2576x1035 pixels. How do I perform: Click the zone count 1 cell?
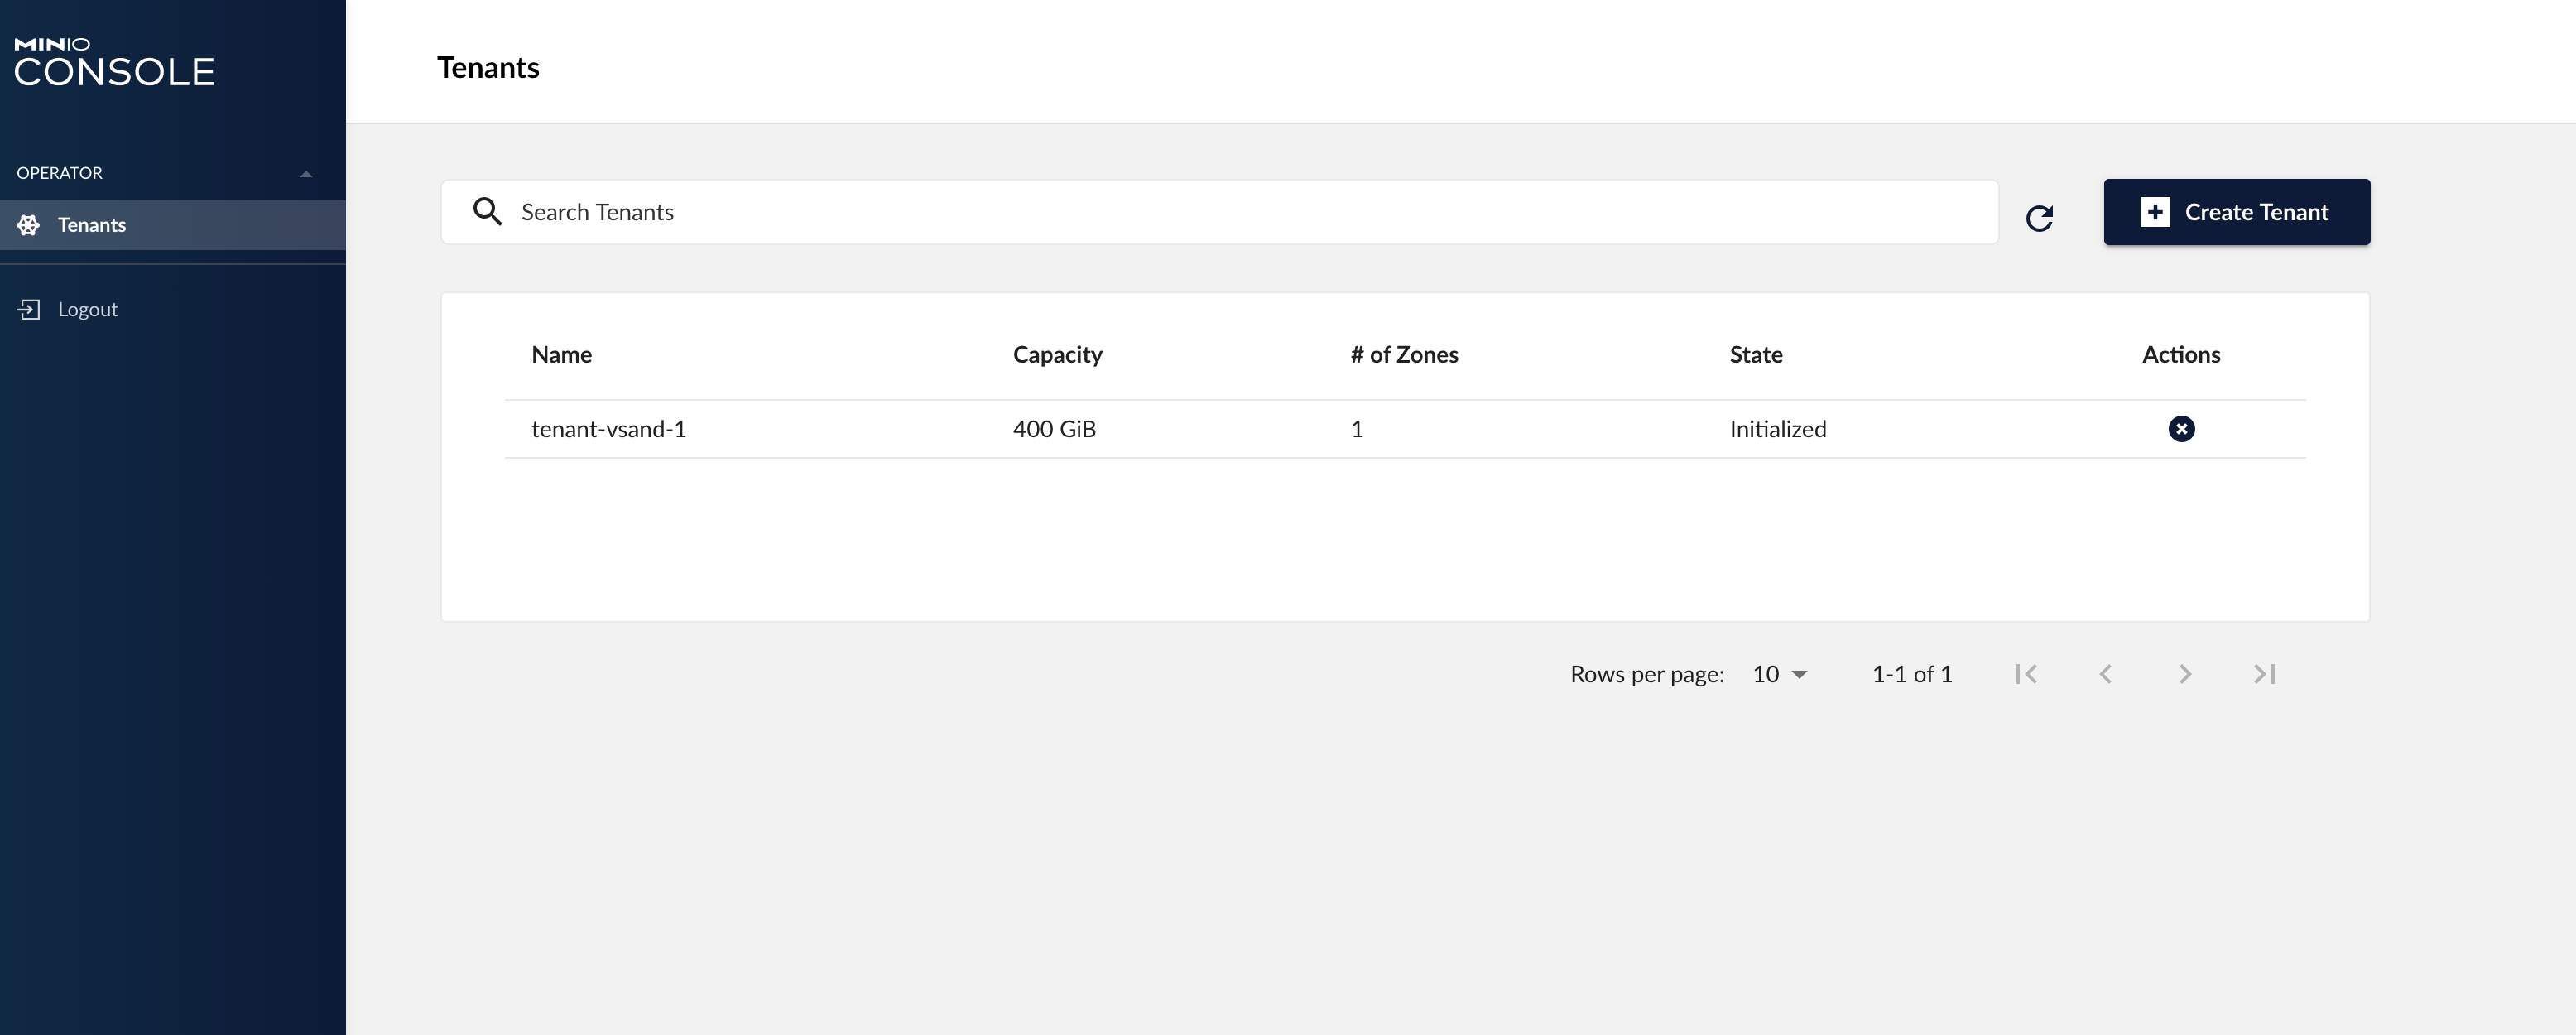point(1356,429)
